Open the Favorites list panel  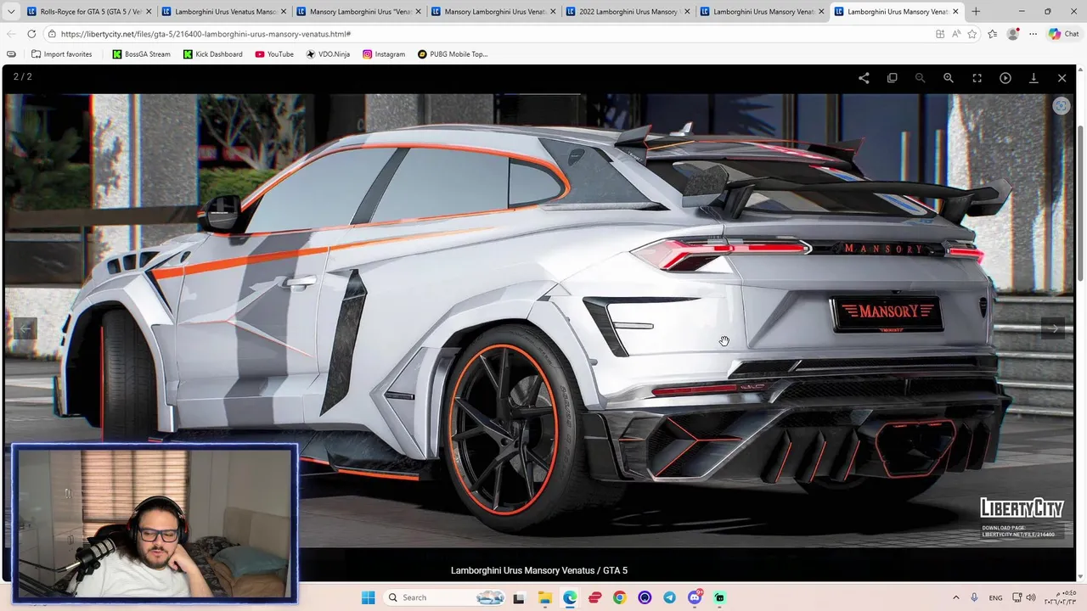992,34
